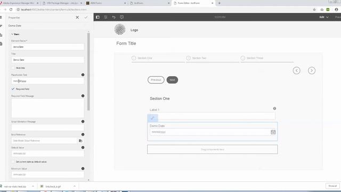Click the Title input containing Demo Date
341x192 pixels.
point(47,60)
